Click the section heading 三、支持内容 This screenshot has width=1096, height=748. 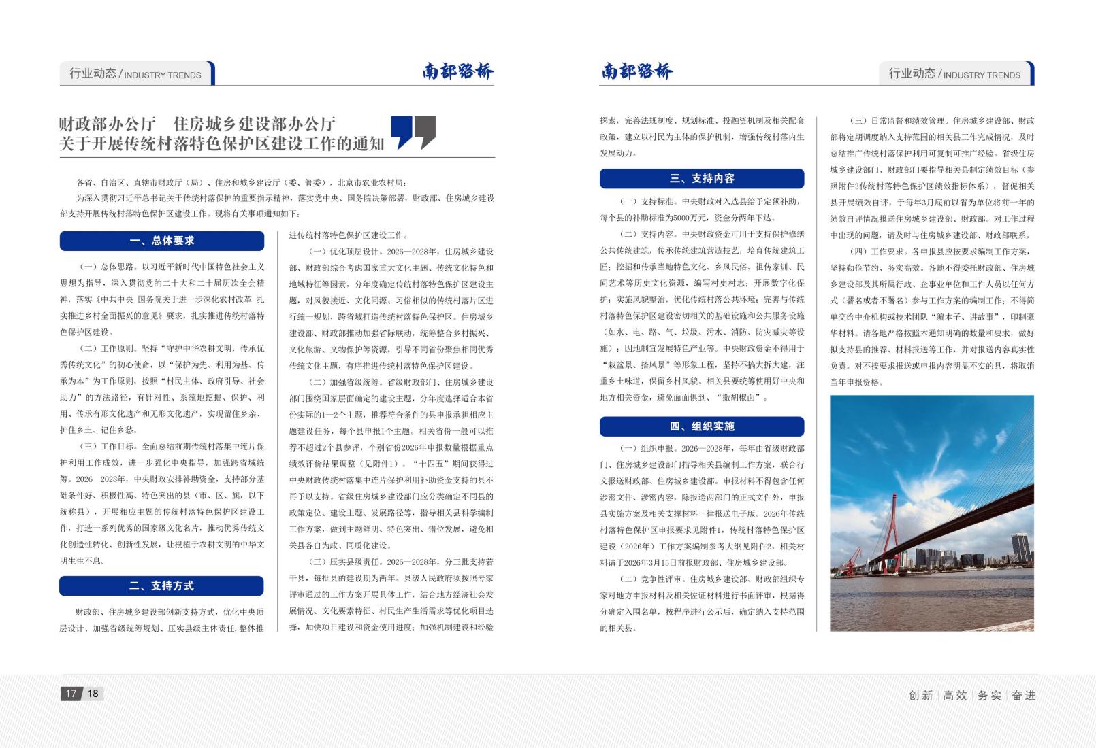tap(702, 178)
